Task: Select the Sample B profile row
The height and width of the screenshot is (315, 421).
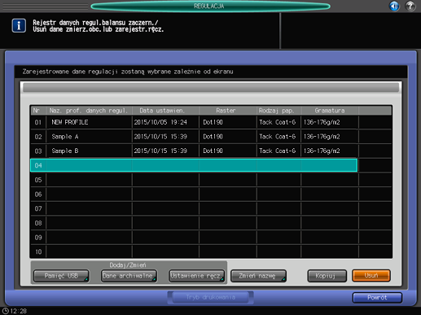Action: pyautogui.click(x=194, y=151)
